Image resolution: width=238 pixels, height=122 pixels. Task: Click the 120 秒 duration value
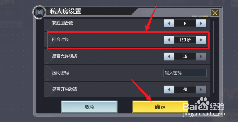pos(185,40)
